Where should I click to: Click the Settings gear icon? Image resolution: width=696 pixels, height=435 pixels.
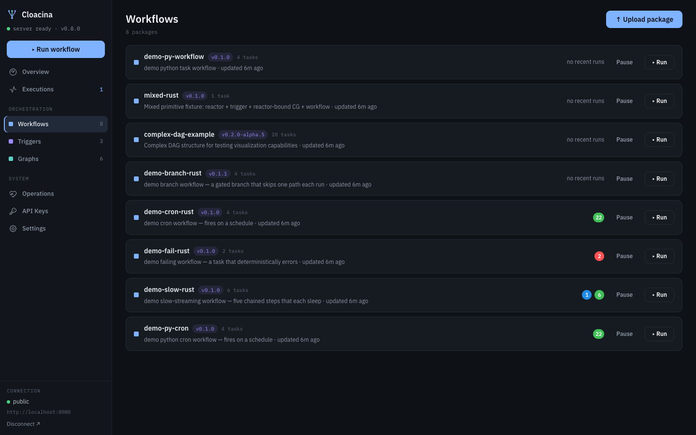(x=13, y=229)
